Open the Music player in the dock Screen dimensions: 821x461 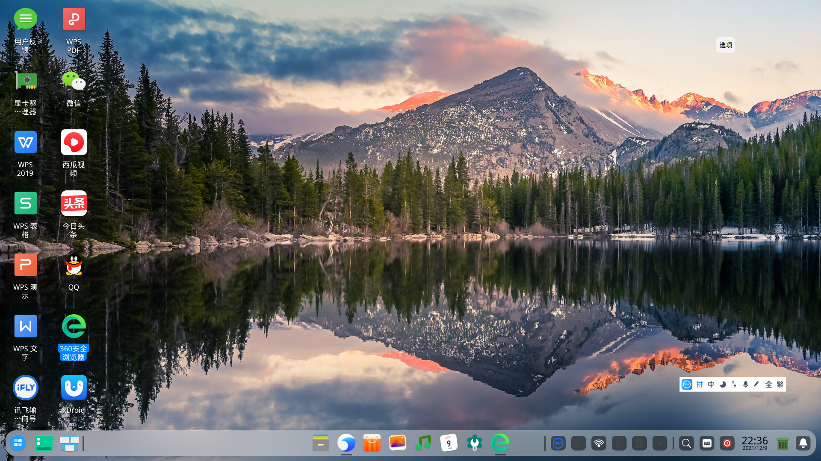423,443
